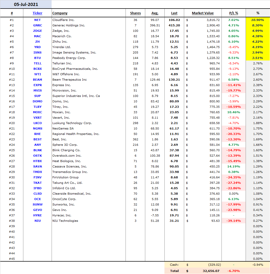This screenshot has height=274, width=270.
Task: Select Transmedics Group Inc. cell
Action: click(89, 172)
